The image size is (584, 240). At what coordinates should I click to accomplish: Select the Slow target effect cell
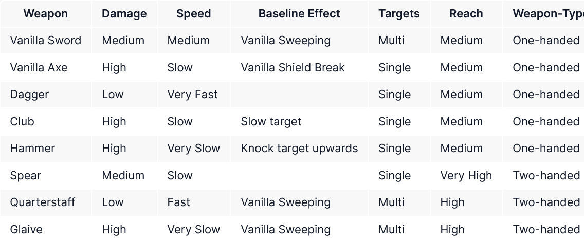(271, 122)
